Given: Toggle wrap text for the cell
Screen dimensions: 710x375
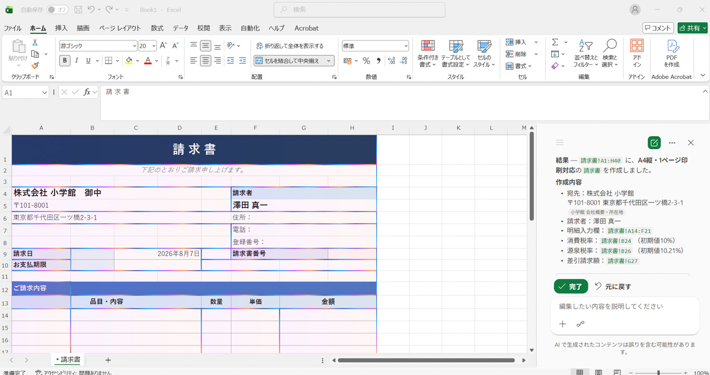Looking at the screenshot, I should point(290,46).
